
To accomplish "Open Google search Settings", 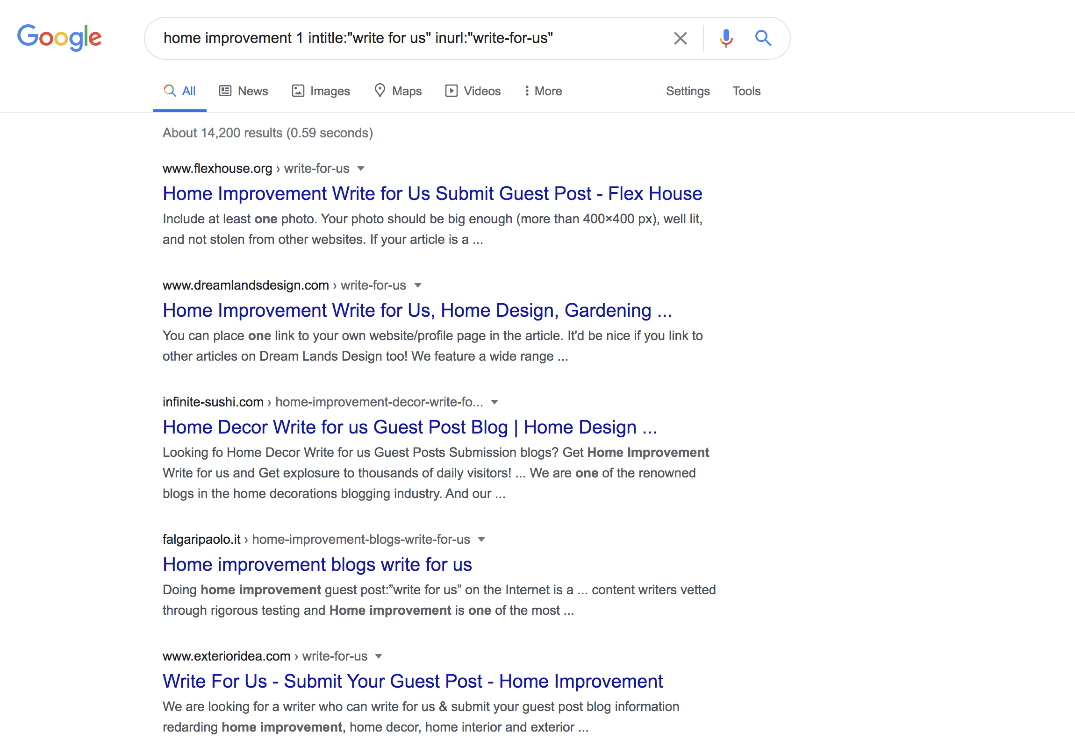I will [688, 91].
